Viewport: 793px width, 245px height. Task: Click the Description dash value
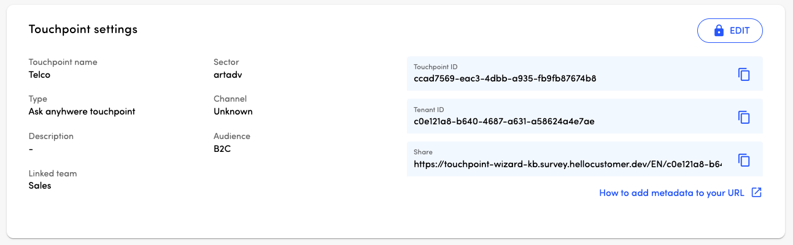coord(31,148)
